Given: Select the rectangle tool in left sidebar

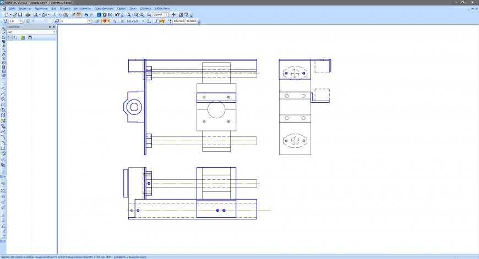Looking at the screenshot, I should click(4, 148).
